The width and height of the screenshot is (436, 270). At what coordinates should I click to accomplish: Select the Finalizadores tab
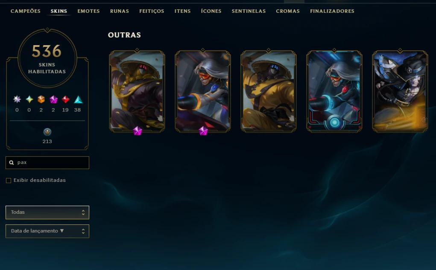(x=332, y=11)
